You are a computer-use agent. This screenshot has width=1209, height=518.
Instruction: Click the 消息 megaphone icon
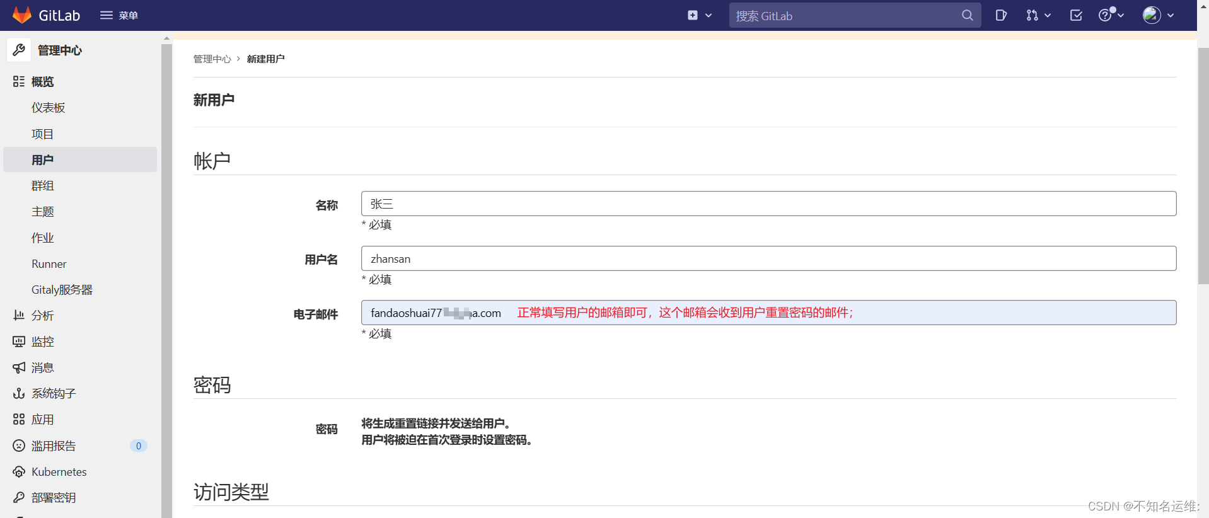pos(19,367)
